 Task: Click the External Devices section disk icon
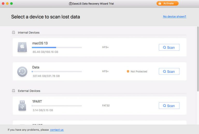(x=13, y=91)
